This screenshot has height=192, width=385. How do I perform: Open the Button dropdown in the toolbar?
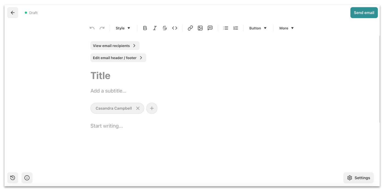tap(257, 28)
